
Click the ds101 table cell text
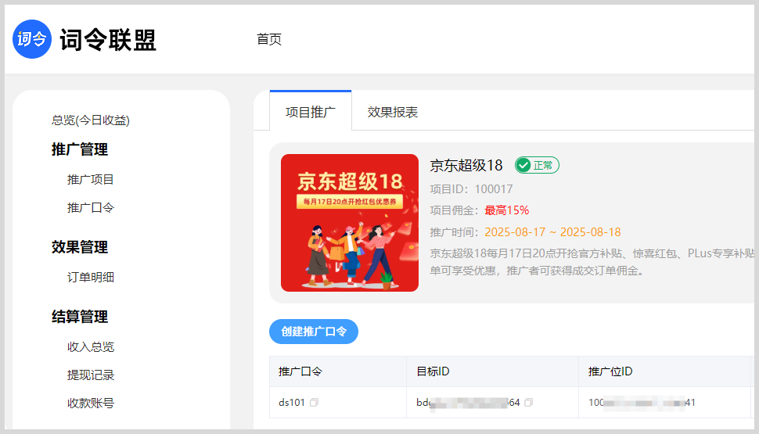coord(292,403)
